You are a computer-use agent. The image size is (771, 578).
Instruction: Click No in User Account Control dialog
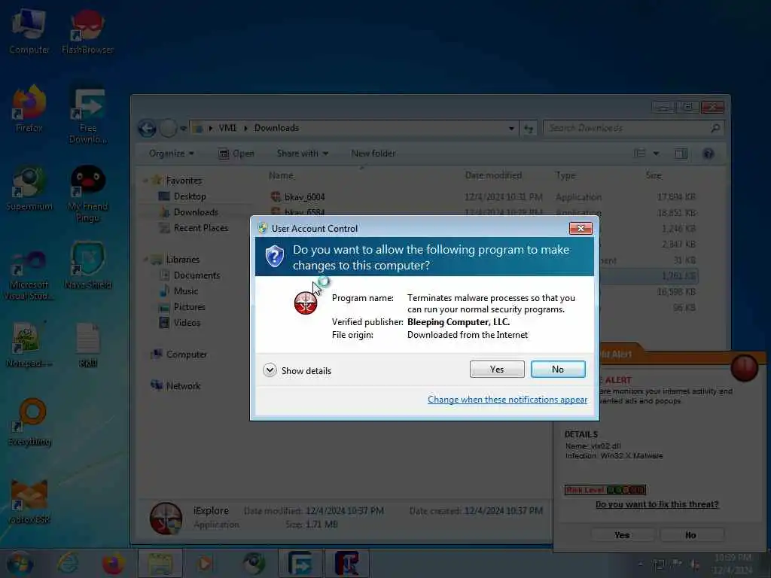click(558, 369)
